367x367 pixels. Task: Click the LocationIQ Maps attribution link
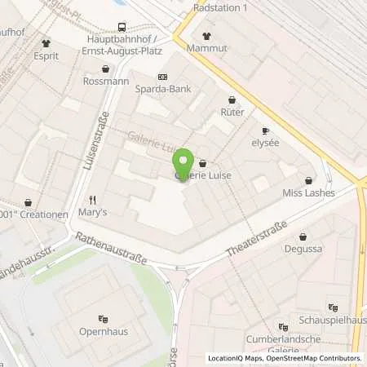point(236,358)
